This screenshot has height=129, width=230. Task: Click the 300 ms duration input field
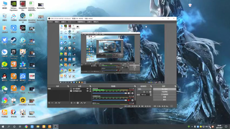pyautogui.click(x=145, y=95)
